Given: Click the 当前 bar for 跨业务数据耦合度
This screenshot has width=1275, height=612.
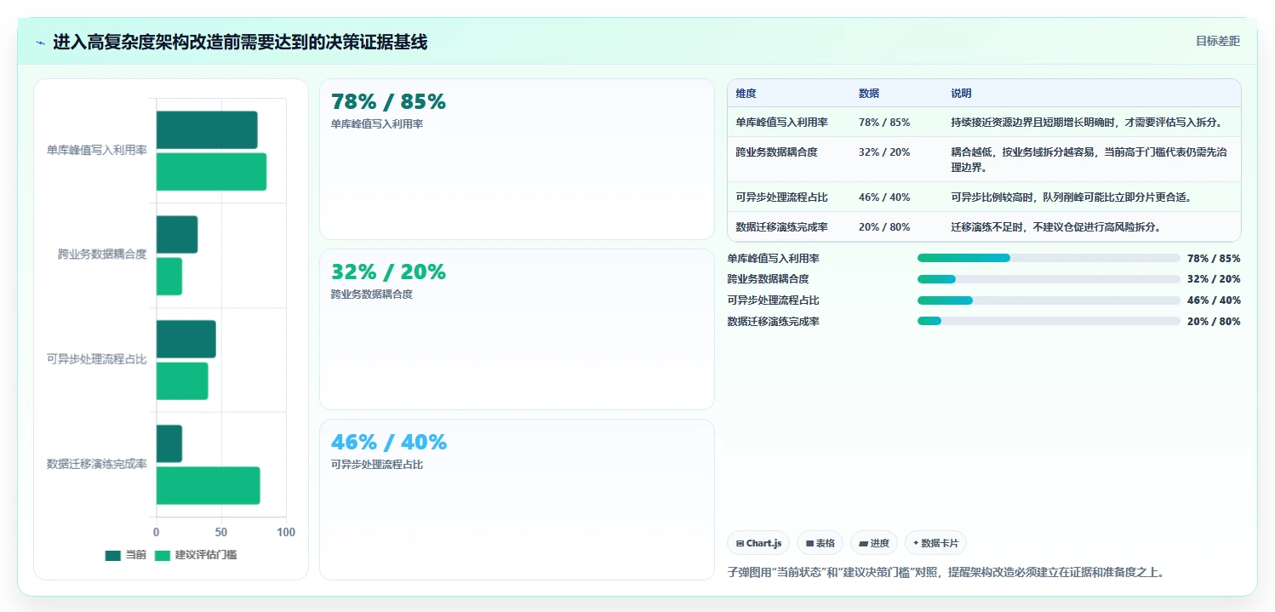Looking at the screenshot, I should pyautogui.click(x=177, y=235).
